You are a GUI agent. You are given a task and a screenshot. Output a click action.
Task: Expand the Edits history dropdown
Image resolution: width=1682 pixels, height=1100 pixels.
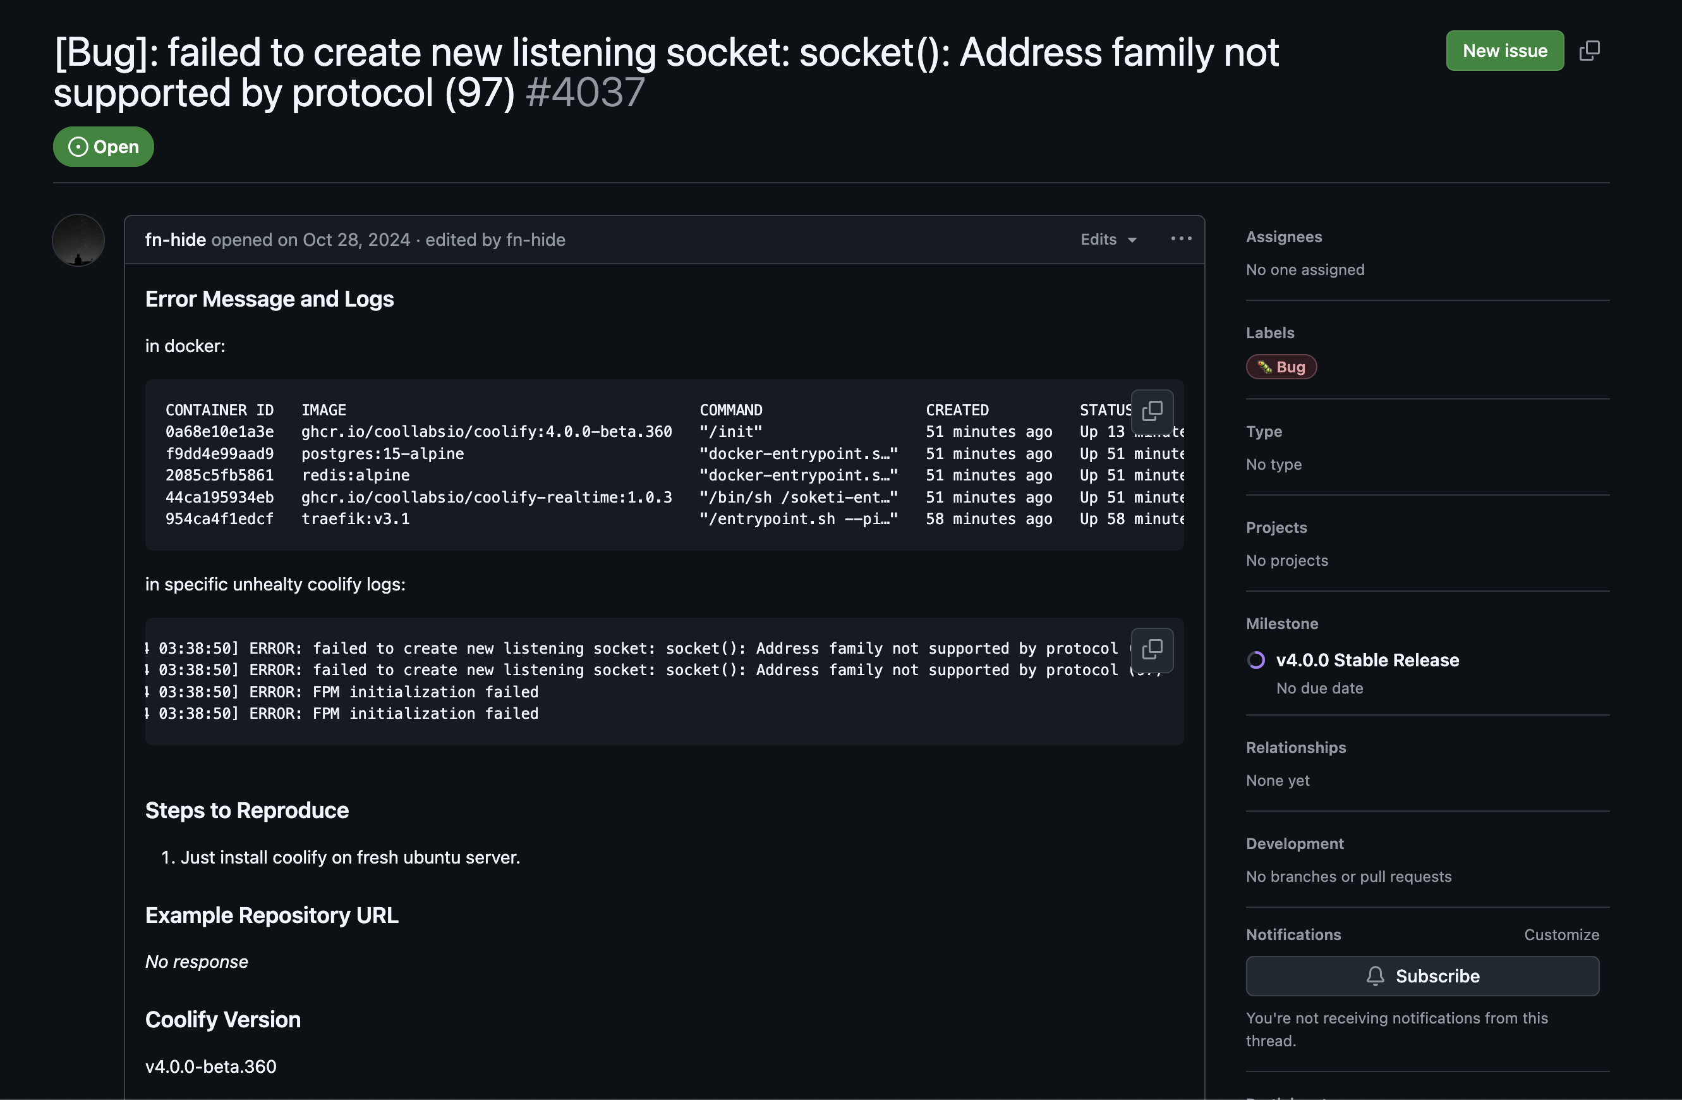pyautogui.click(x=1108, y=240)
